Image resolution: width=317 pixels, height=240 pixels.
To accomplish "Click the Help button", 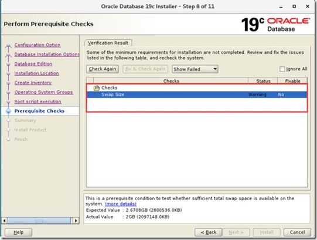I will (18, 232).
